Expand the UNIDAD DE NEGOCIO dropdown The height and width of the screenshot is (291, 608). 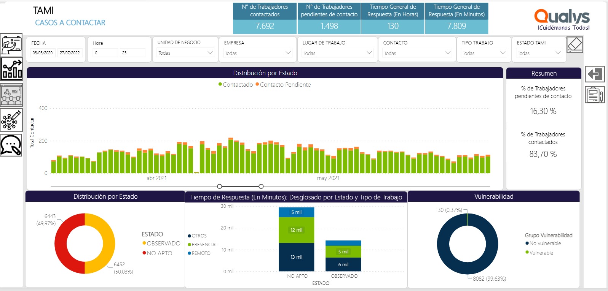[x=185, y=53]
